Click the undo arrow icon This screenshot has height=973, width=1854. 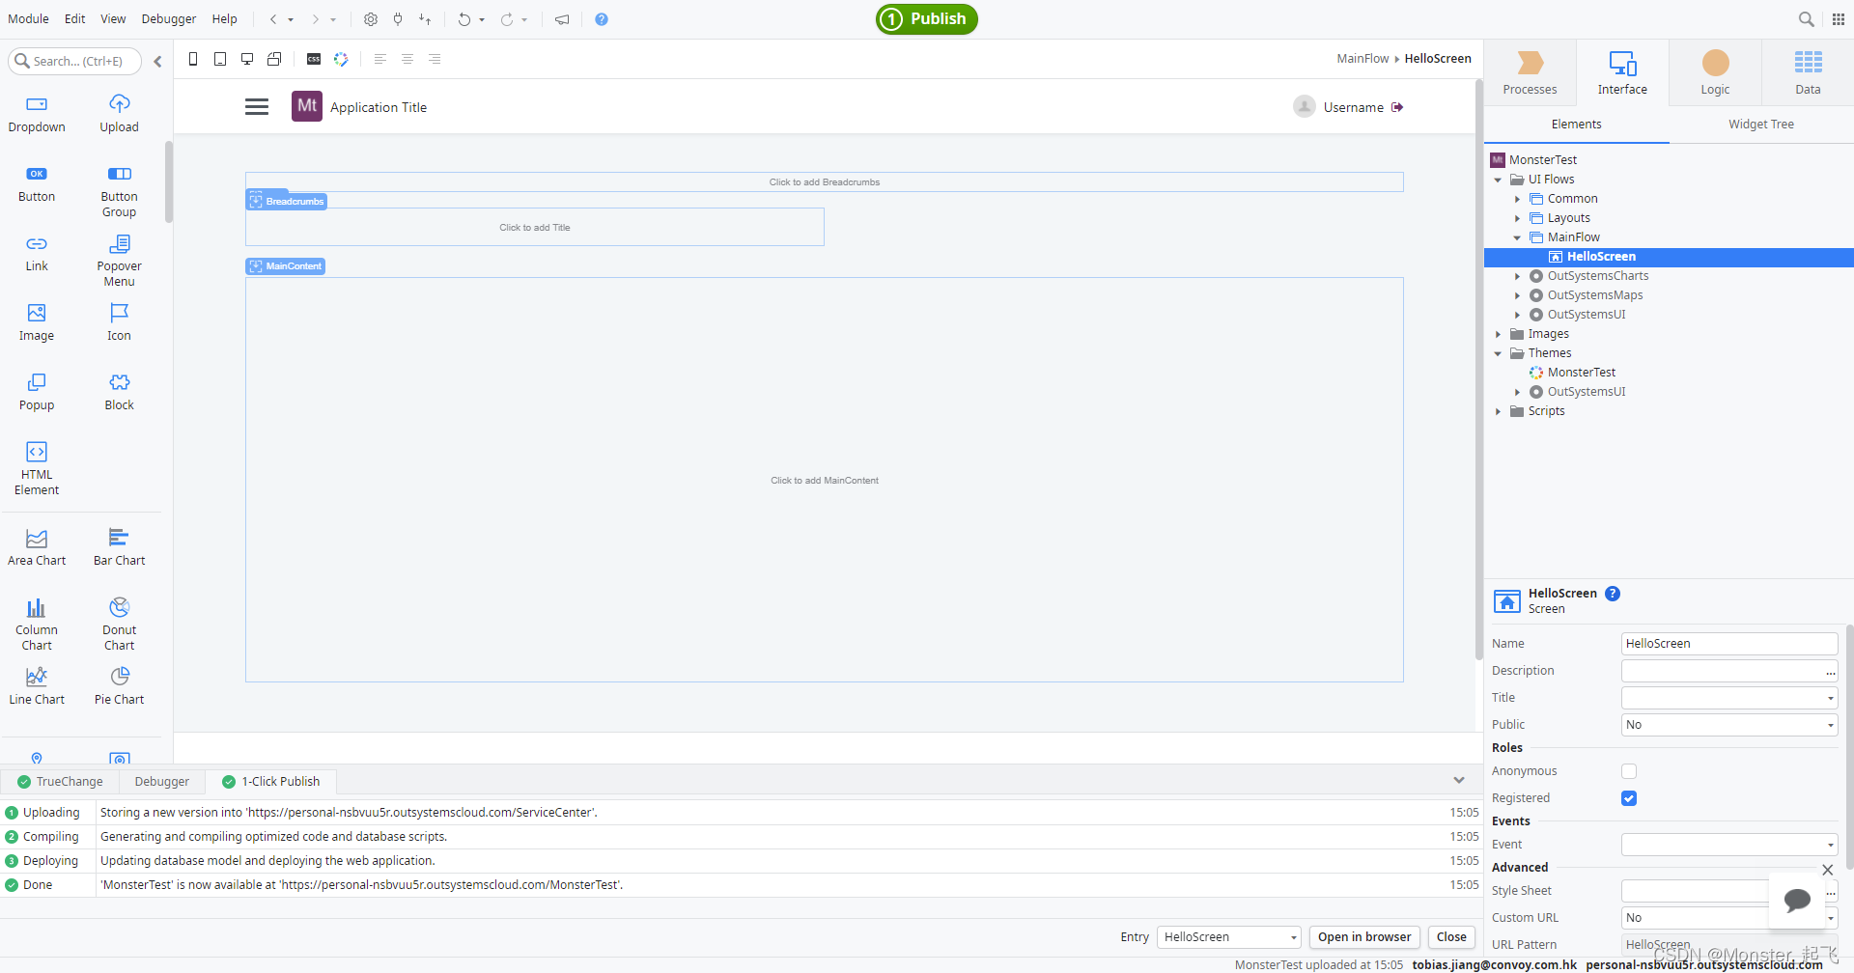(x=464, y=19)
